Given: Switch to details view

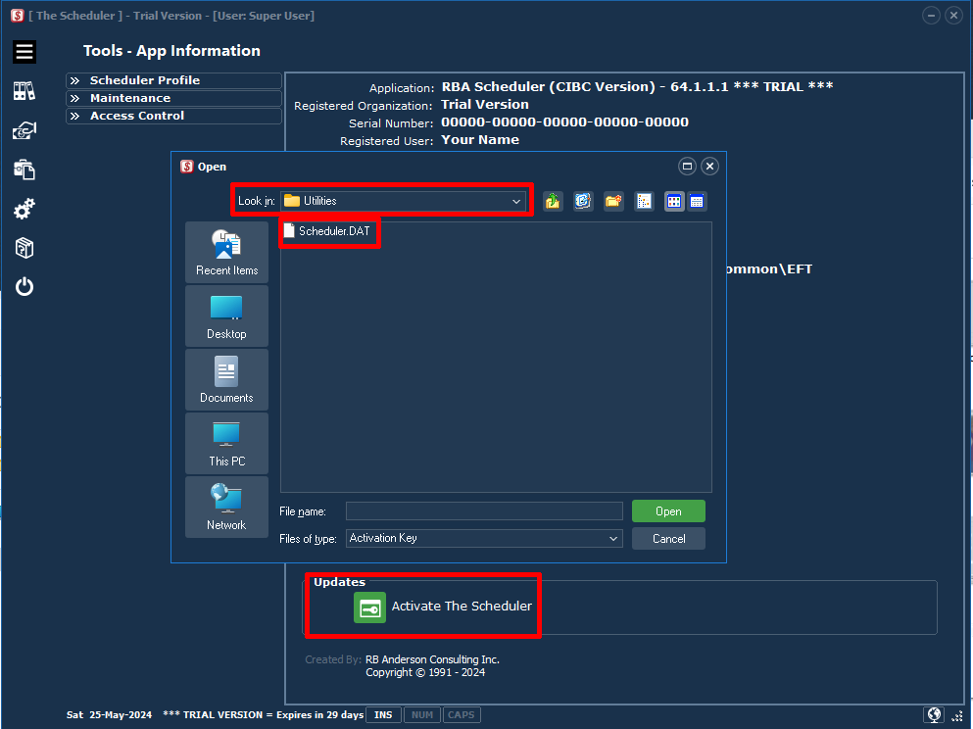Looking at the screenshot, I should (697, 201).
